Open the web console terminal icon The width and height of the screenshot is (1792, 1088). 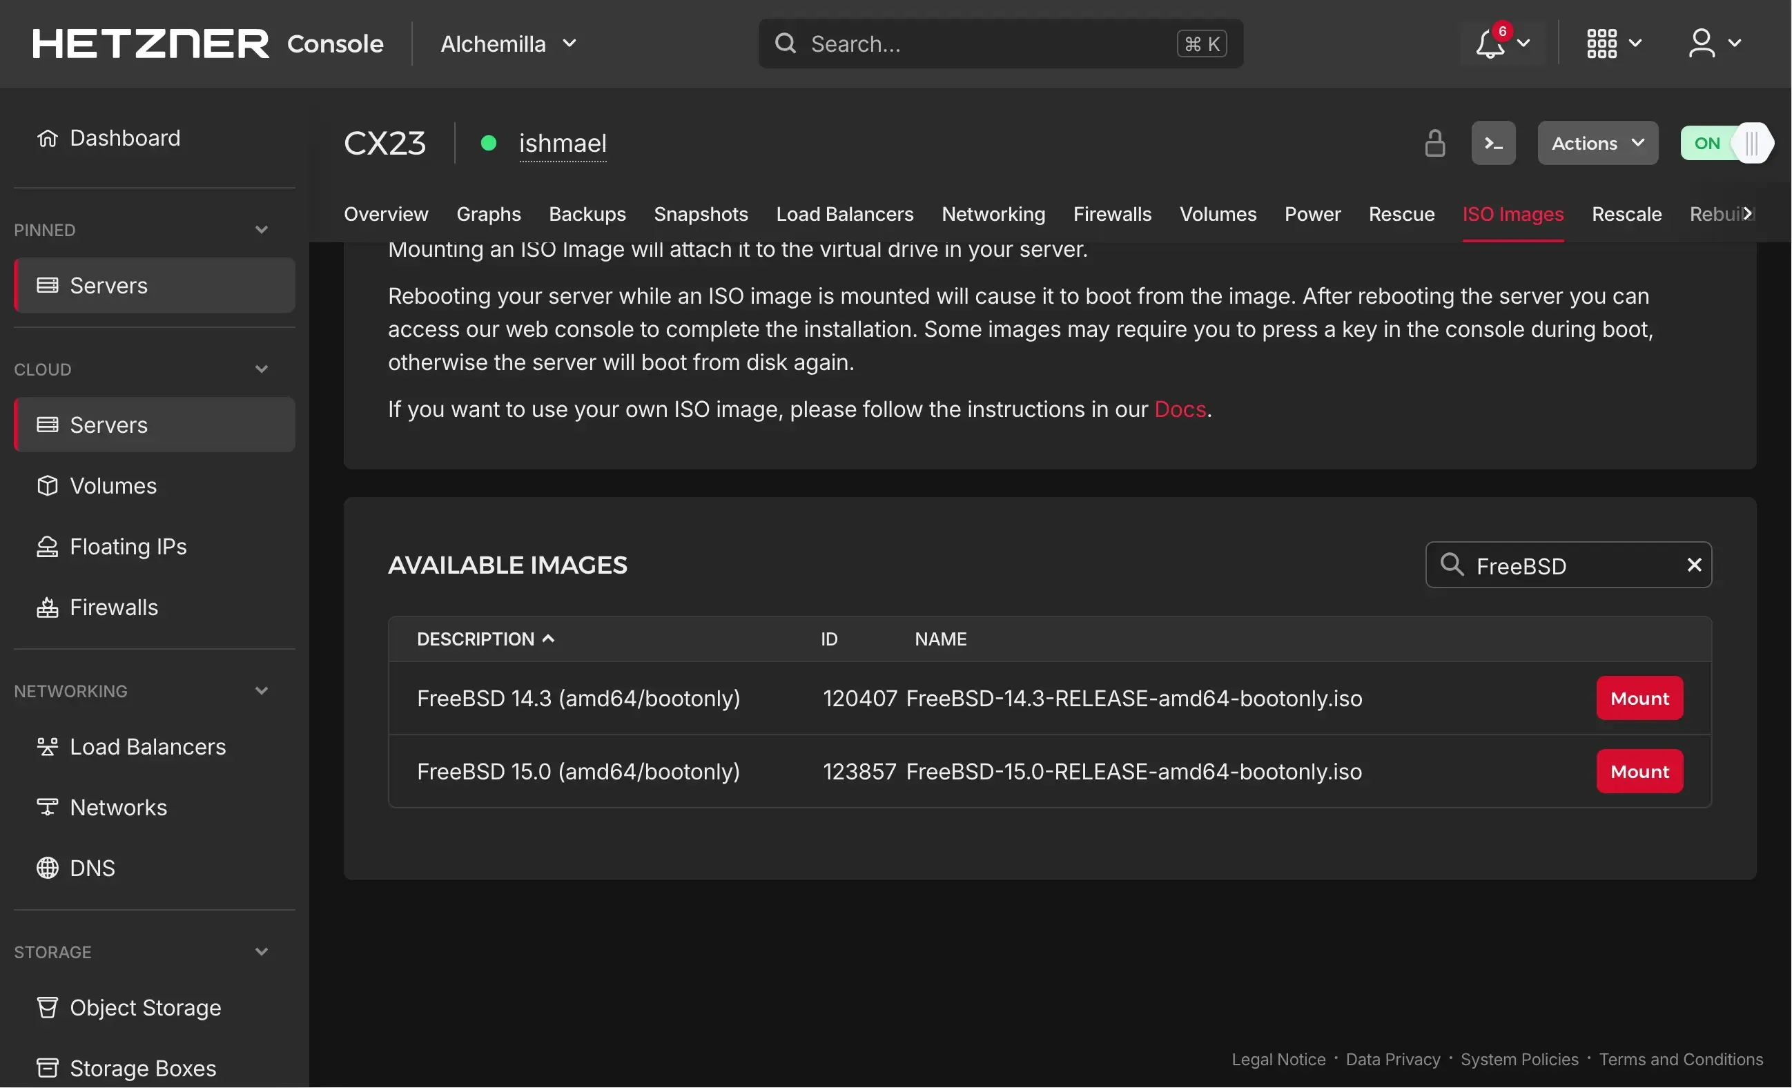(1493, 144)
